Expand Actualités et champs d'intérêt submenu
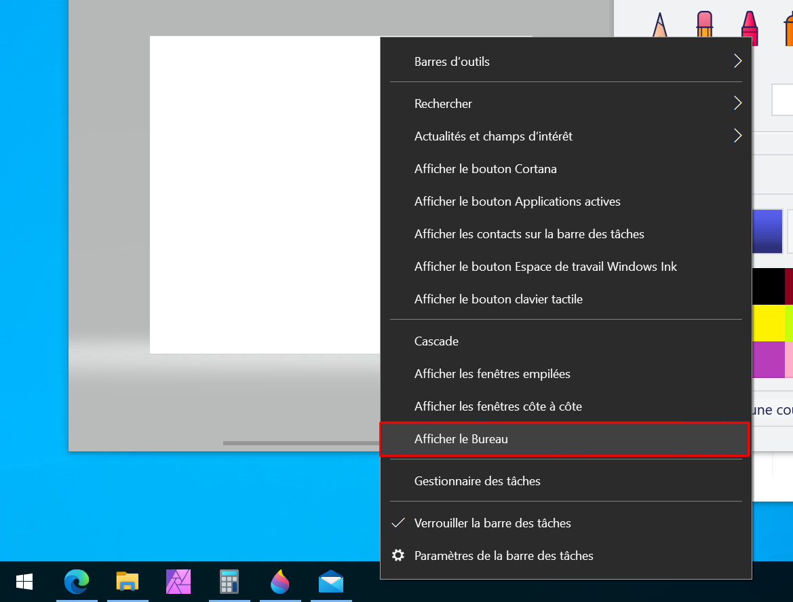 pos(566,136)
